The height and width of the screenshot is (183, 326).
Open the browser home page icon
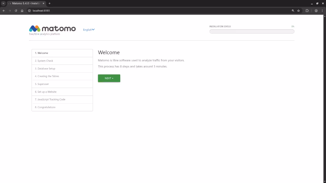tap(22, 11)
